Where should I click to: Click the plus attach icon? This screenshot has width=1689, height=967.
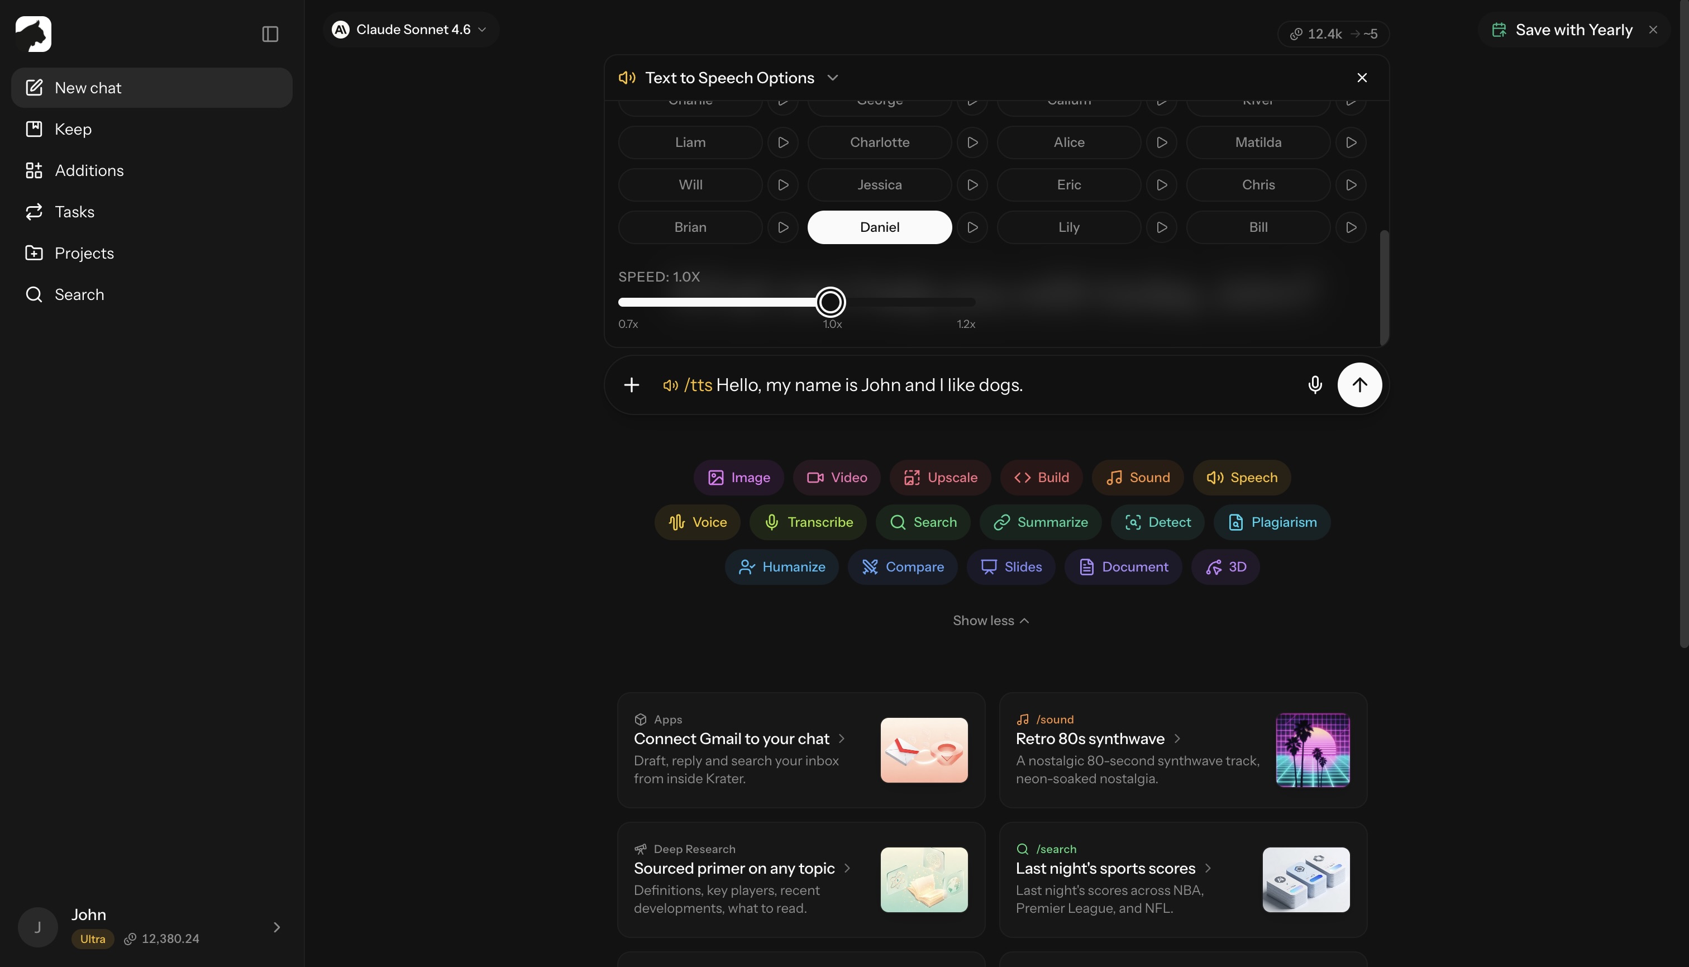click(631, 384)
